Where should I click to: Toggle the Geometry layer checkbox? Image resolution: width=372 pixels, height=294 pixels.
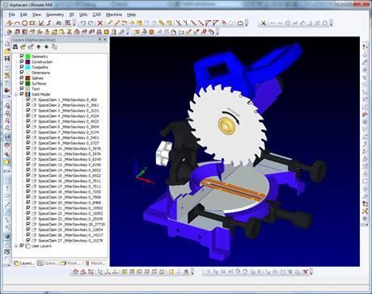point(22,57)
